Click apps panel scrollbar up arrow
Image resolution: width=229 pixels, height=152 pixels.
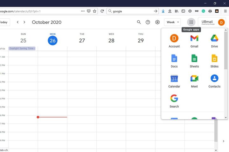(226, 30)
